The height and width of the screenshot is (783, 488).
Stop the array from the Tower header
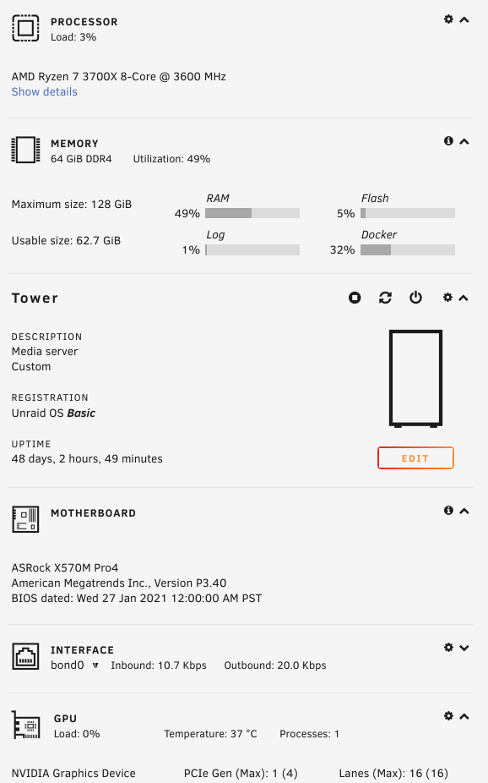click(355, 298)
